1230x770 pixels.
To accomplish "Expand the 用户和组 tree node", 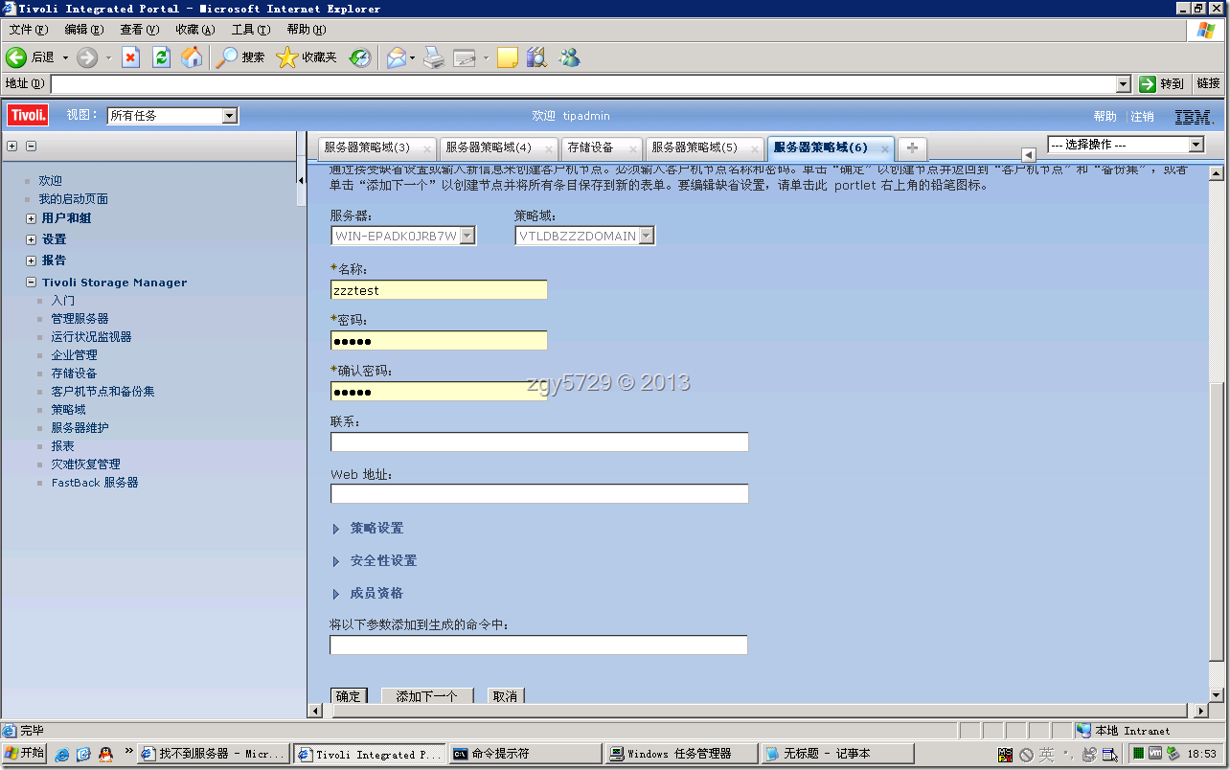I will coord(32,218).
